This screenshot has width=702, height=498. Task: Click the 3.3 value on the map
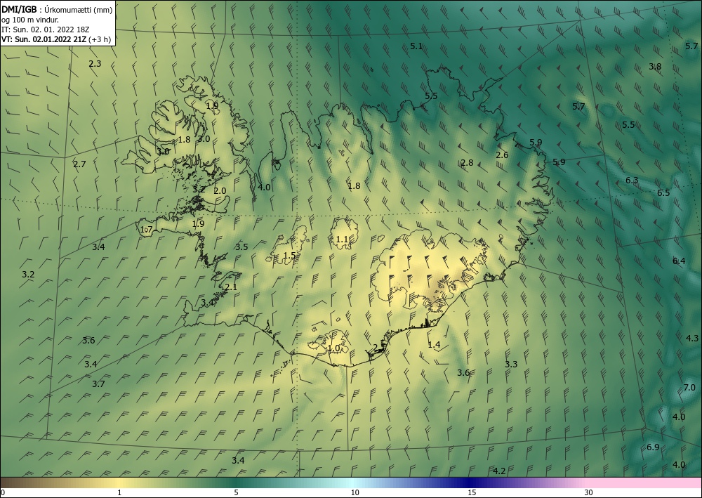pyautogui.click(x=511, y=364)
